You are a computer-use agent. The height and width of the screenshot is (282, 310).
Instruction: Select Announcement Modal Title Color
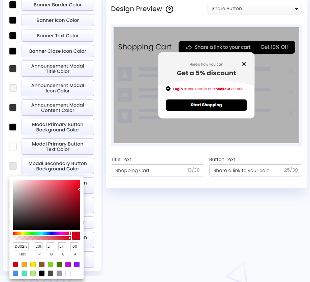coord(58,69)
